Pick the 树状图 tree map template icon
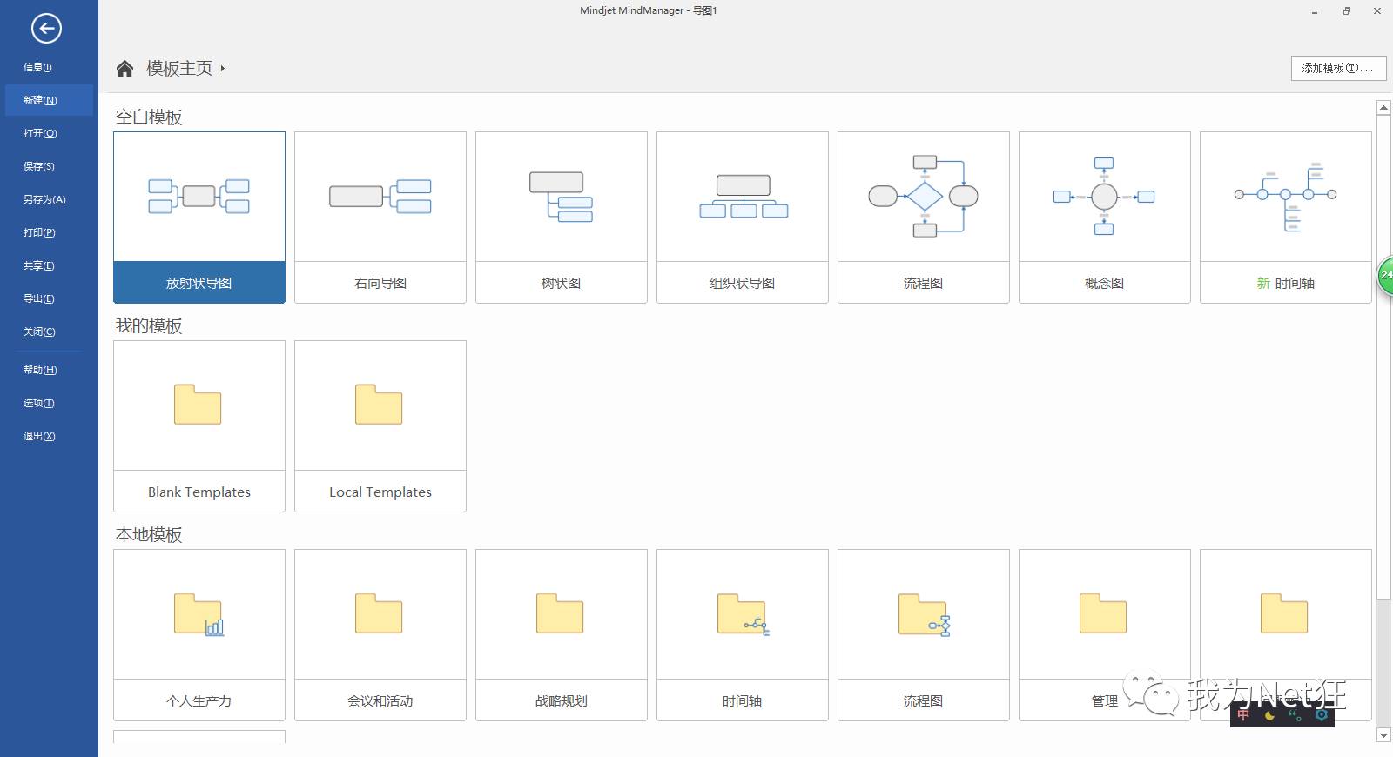The width and height of the screenshot is (1393, 757). pos(561,197)
